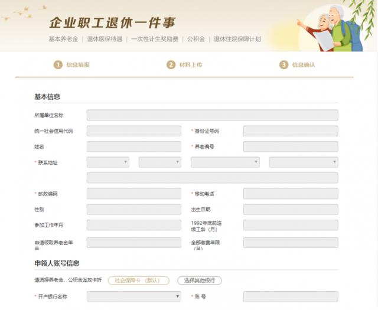Viewport: 378px width, 310px height.
Task: Click the 身份证号码 input field
Action: (291, 131)
